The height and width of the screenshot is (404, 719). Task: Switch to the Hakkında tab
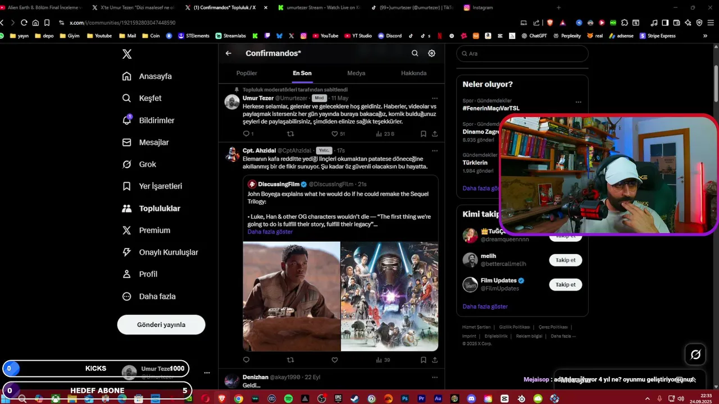pos(413,73)
